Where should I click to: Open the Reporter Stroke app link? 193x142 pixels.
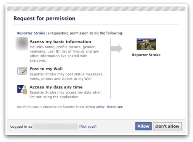click(31, 33)
